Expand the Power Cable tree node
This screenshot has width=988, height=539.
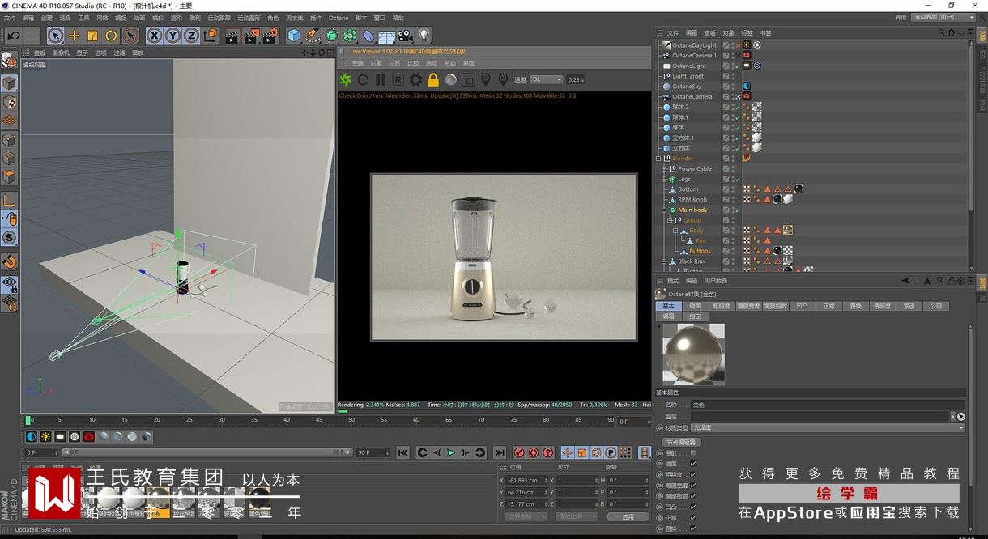pos(665,169)
